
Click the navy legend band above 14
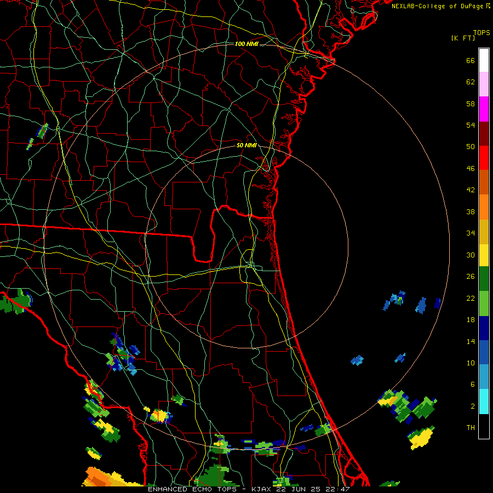click(x=484, y=328)
